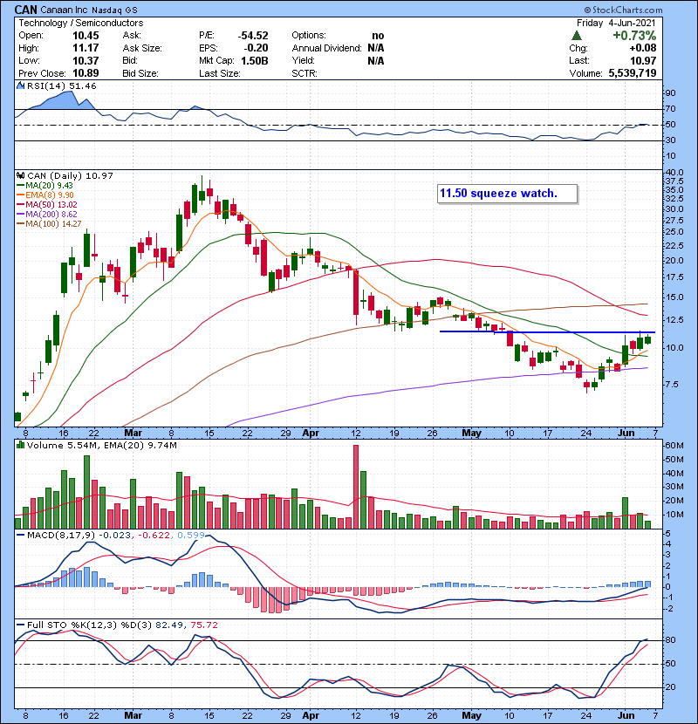Click the MACD value -0.023

[115, 535]
